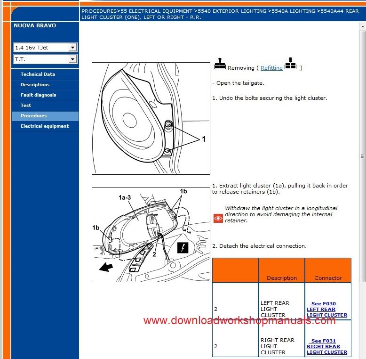
Task: Follow the Refitting link
Action: [271, 68]
